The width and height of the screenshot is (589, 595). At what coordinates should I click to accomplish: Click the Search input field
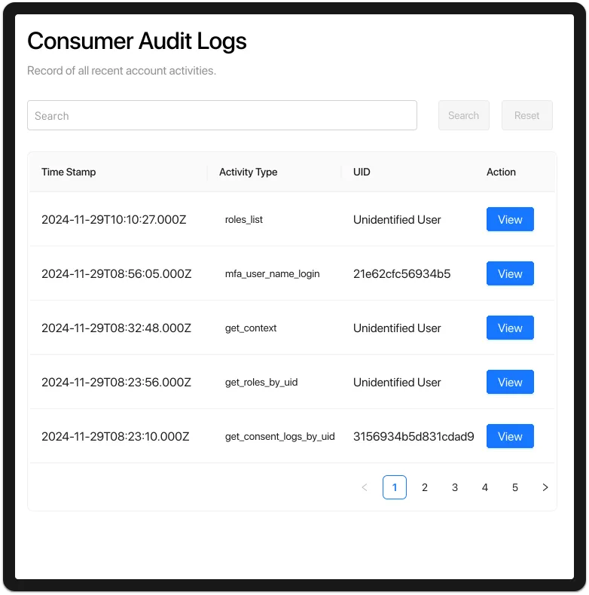click(x=221, y=115)
